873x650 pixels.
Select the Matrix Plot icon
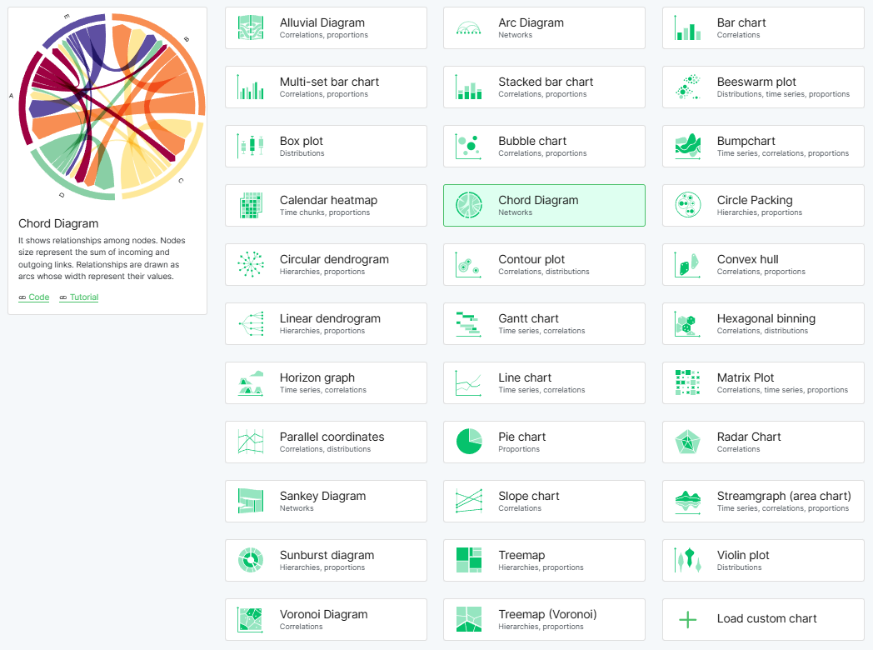[687, 382]
